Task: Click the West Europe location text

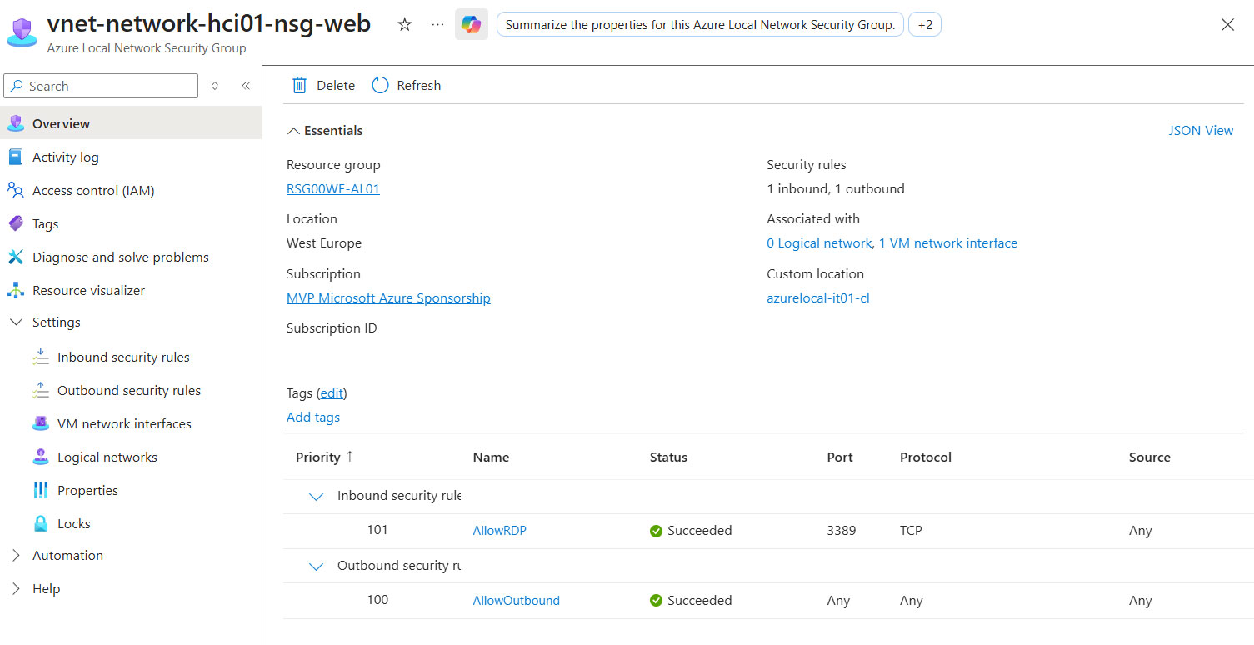Action: pyautogui.click(x=324, y=243)
